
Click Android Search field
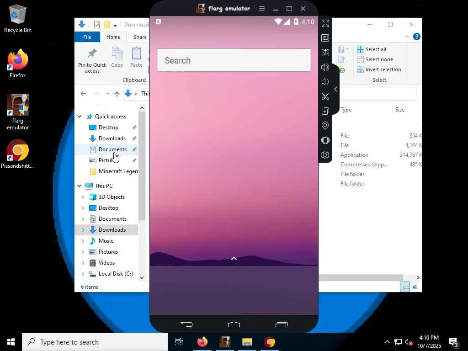(234, 60)
